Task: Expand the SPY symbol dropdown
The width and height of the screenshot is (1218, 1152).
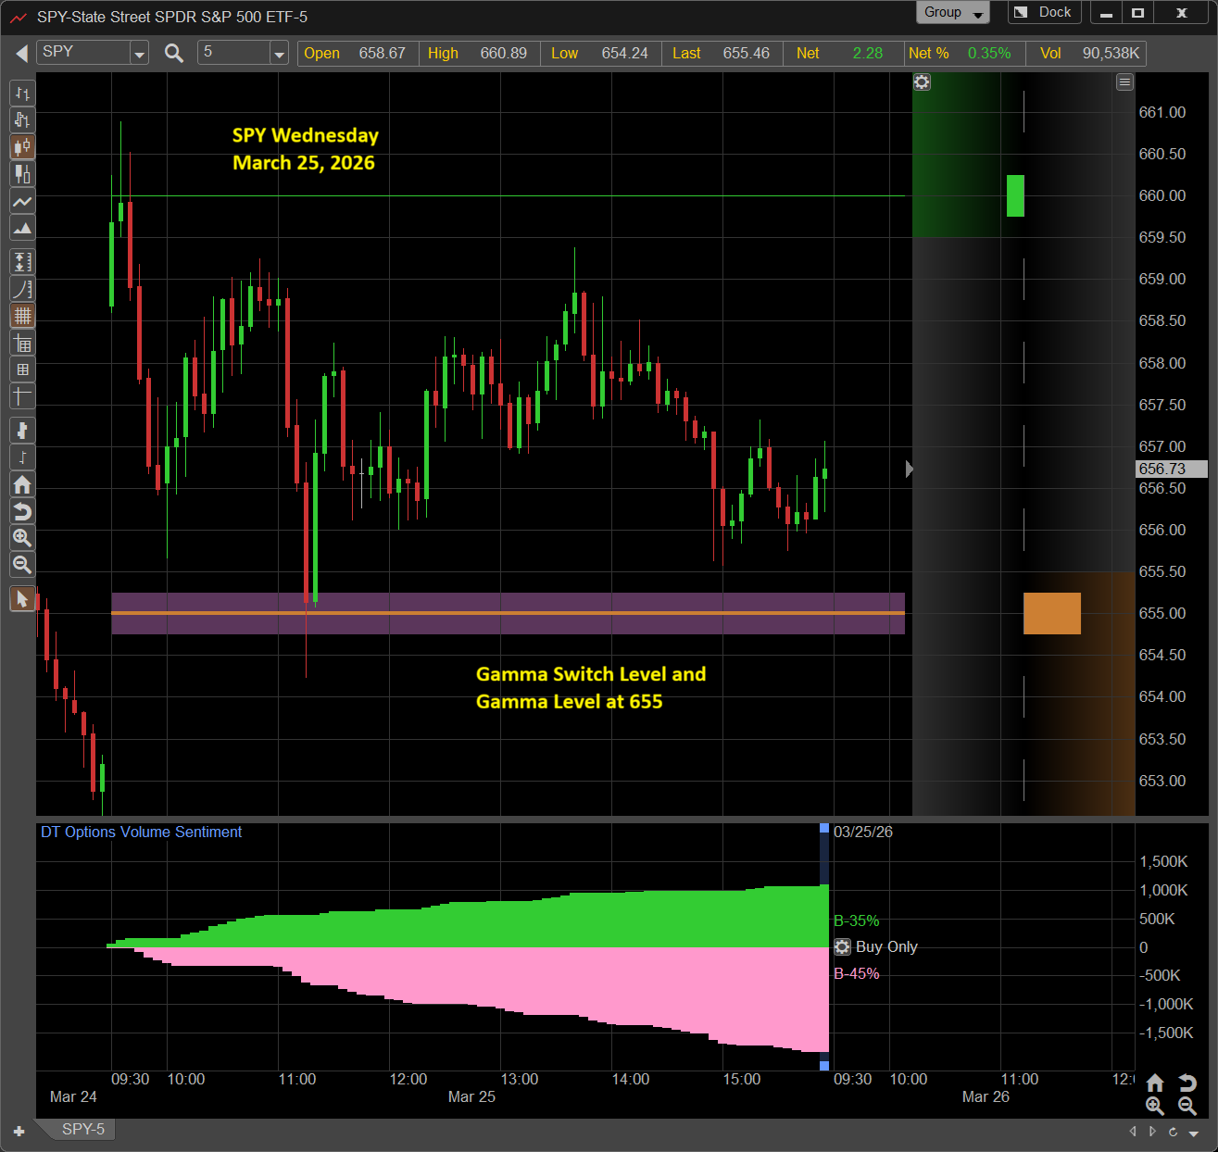Action: [x=139, y=54]
